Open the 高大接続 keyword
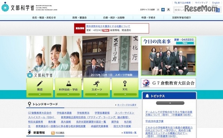The image size is (223, 138). coord(66,122)
